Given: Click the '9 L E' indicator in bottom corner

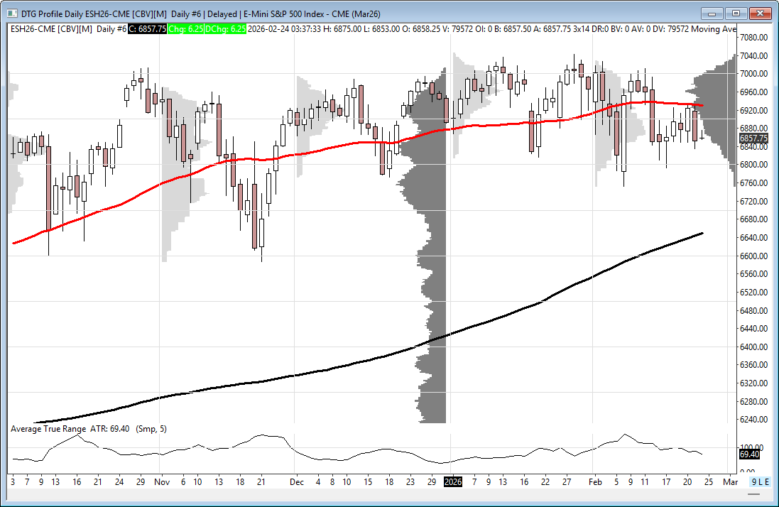Looking at the screenshot, I should coord(759,481).
